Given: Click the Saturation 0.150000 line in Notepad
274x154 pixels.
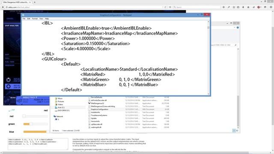Looking at the screenshot, I should coord(95,44).
